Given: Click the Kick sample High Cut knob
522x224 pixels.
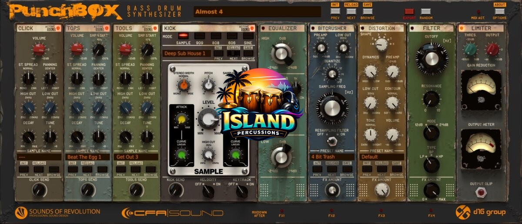Looking at the screenshot, I should (209, 155).
